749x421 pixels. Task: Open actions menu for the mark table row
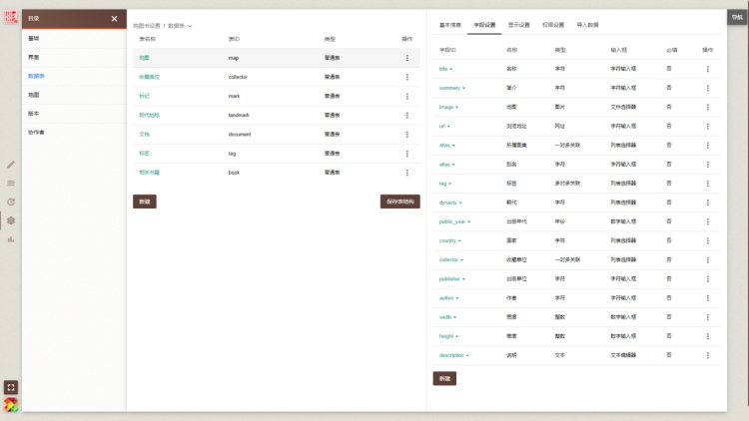pyautogui.click(x=407, y=96)
